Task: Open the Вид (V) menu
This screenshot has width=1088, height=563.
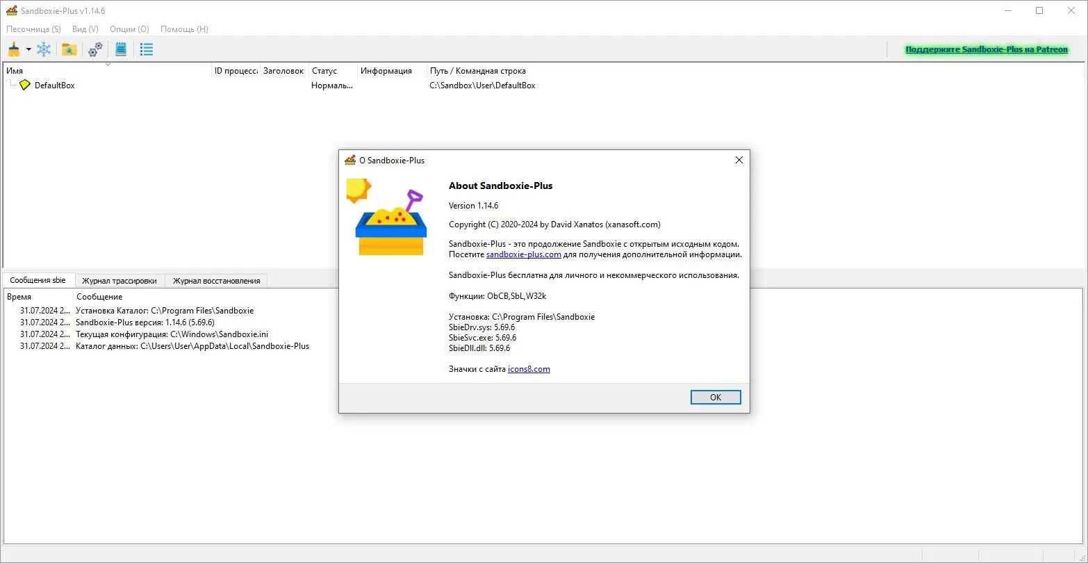Action: tap(85, 29)
